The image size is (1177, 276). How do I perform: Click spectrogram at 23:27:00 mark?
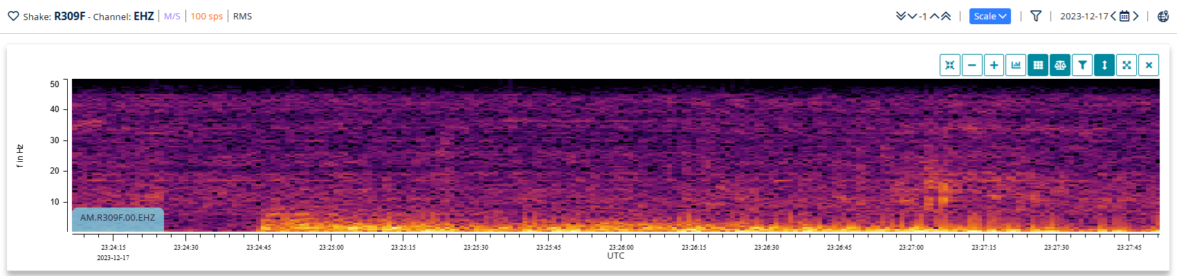point(911,156)
